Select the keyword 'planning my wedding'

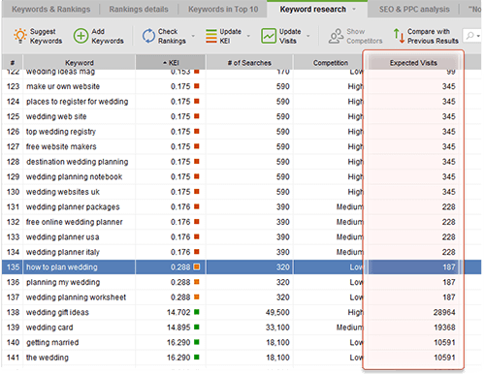(63, 282)
